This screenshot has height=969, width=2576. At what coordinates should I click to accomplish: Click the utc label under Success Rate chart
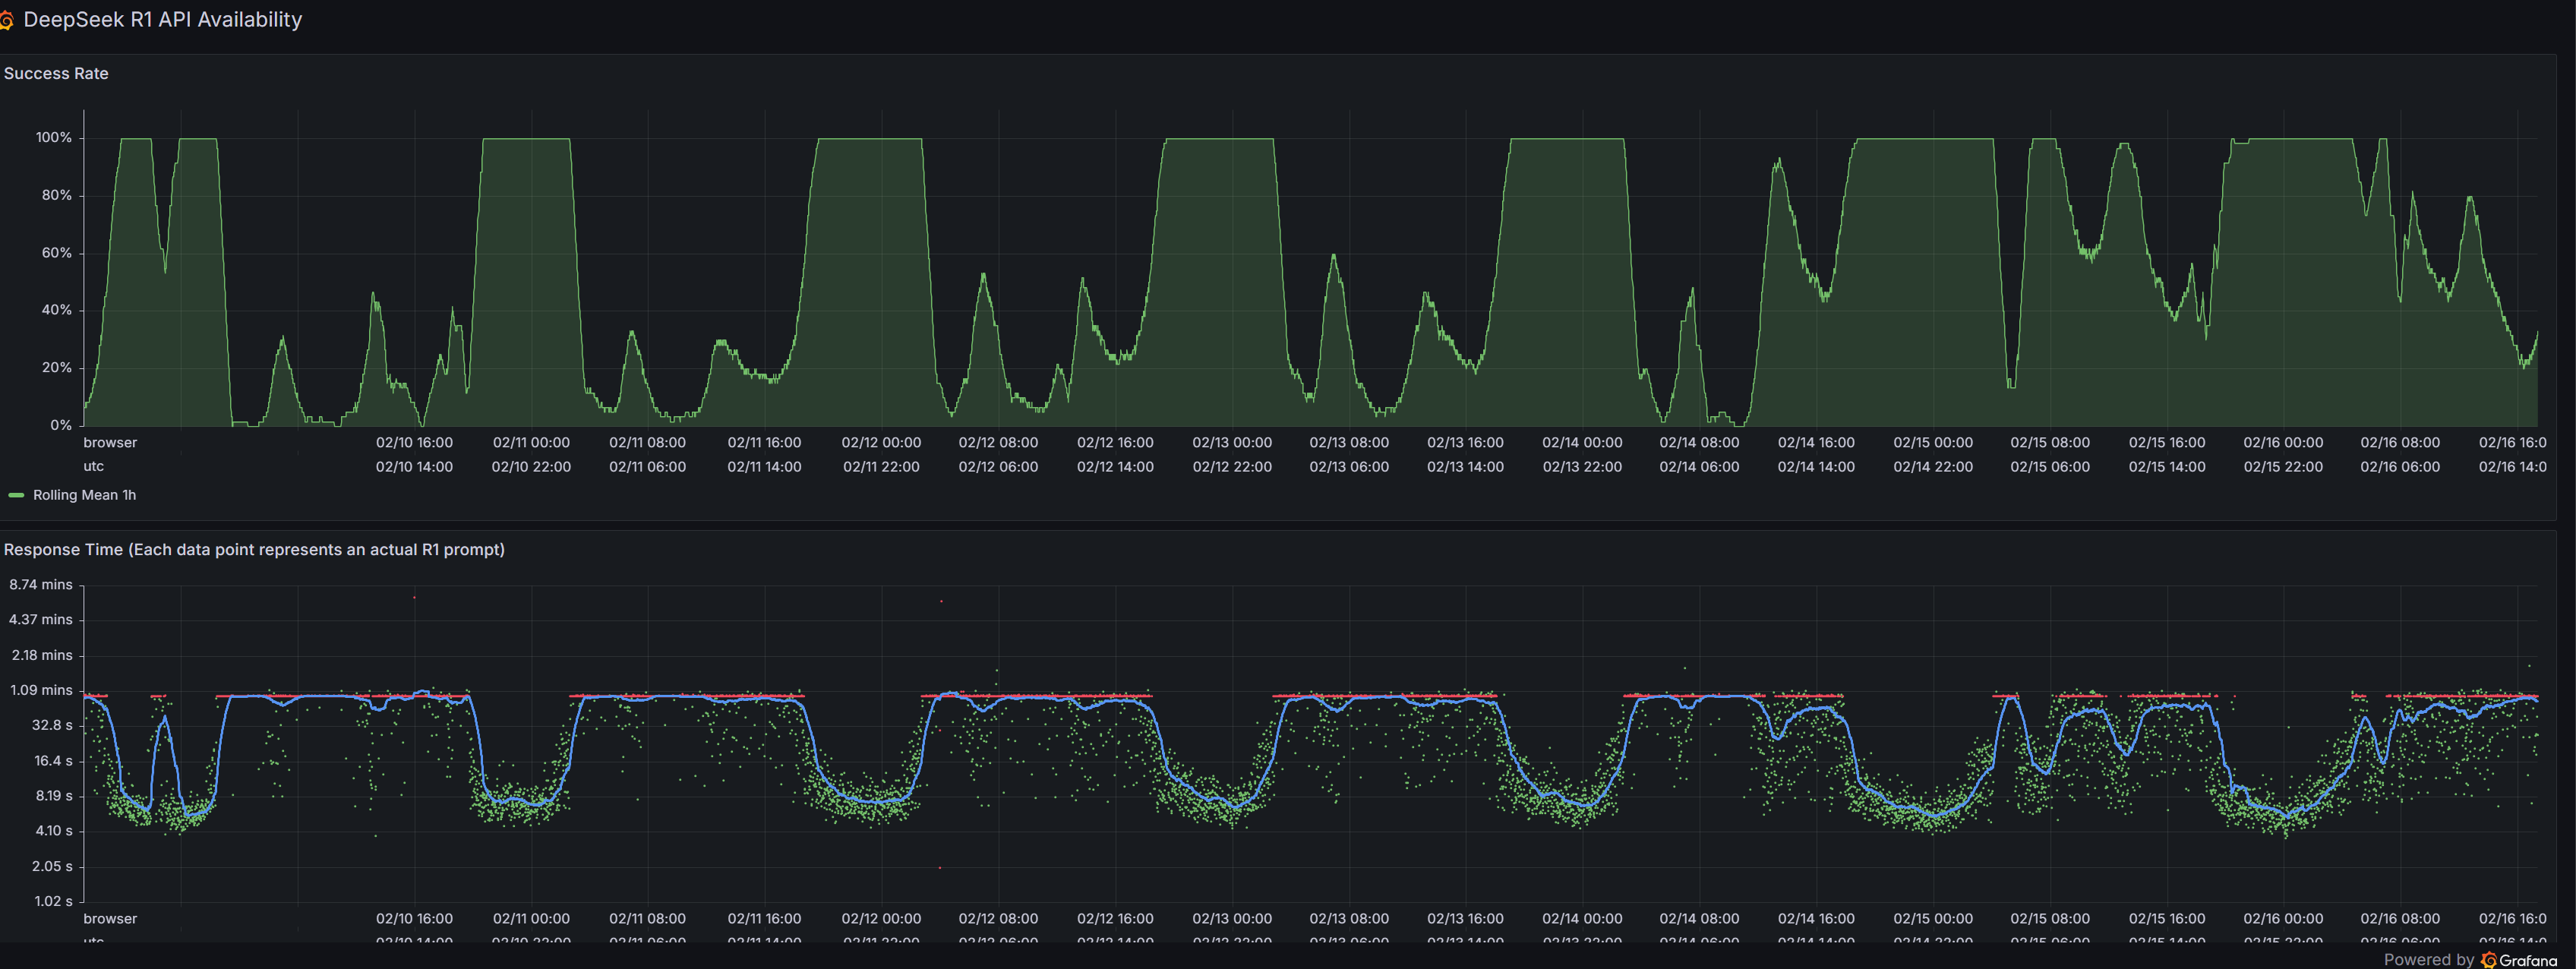tap(93, 466)
